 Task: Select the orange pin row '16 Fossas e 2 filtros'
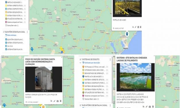click(95, 67)
